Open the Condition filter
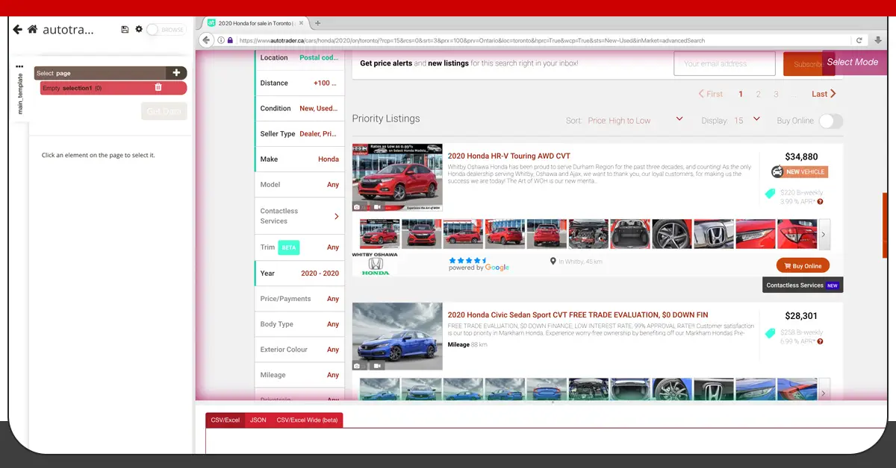Viewport: 896px width, 468px height. coord(299,108)
